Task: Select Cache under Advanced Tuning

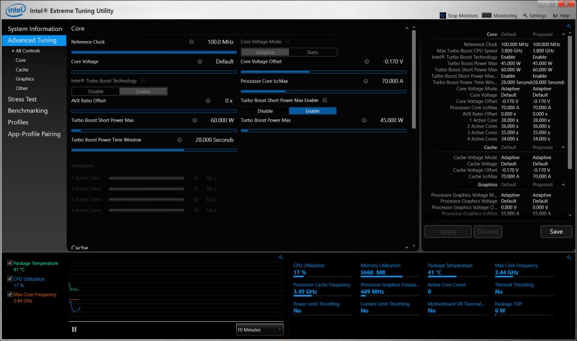Action: coord(22,69)
